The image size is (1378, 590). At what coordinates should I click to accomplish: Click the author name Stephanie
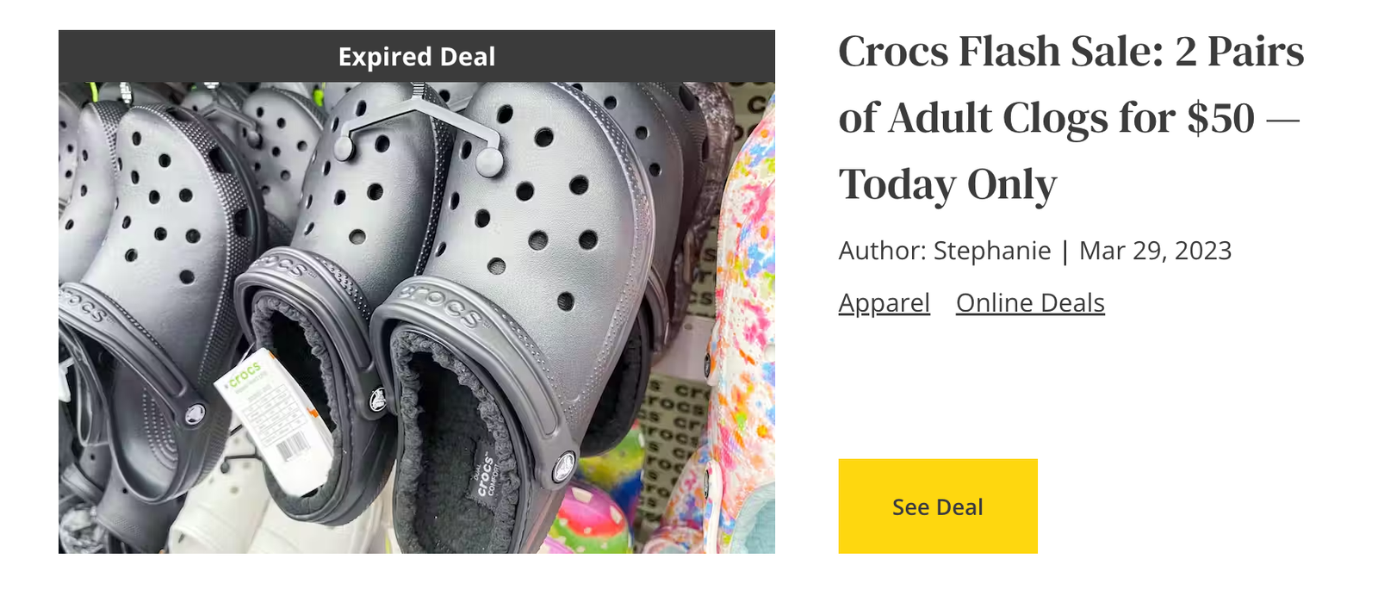click(x=992, y=251)
